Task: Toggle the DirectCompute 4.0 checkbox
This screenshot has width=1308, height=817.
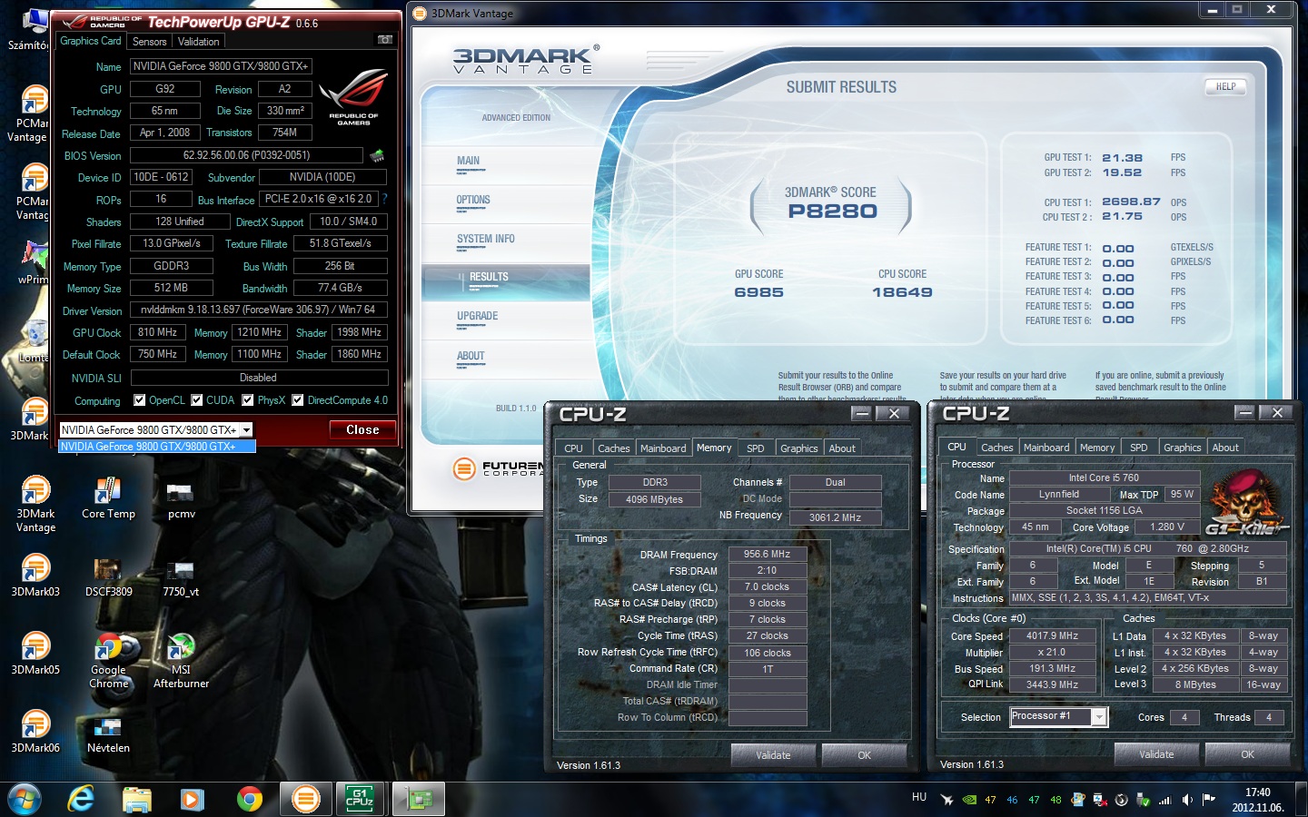Action: point(297,399)
